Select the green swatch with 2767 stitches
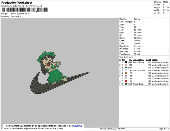Screen dimensions: 170x131 (x=126, y=67)
